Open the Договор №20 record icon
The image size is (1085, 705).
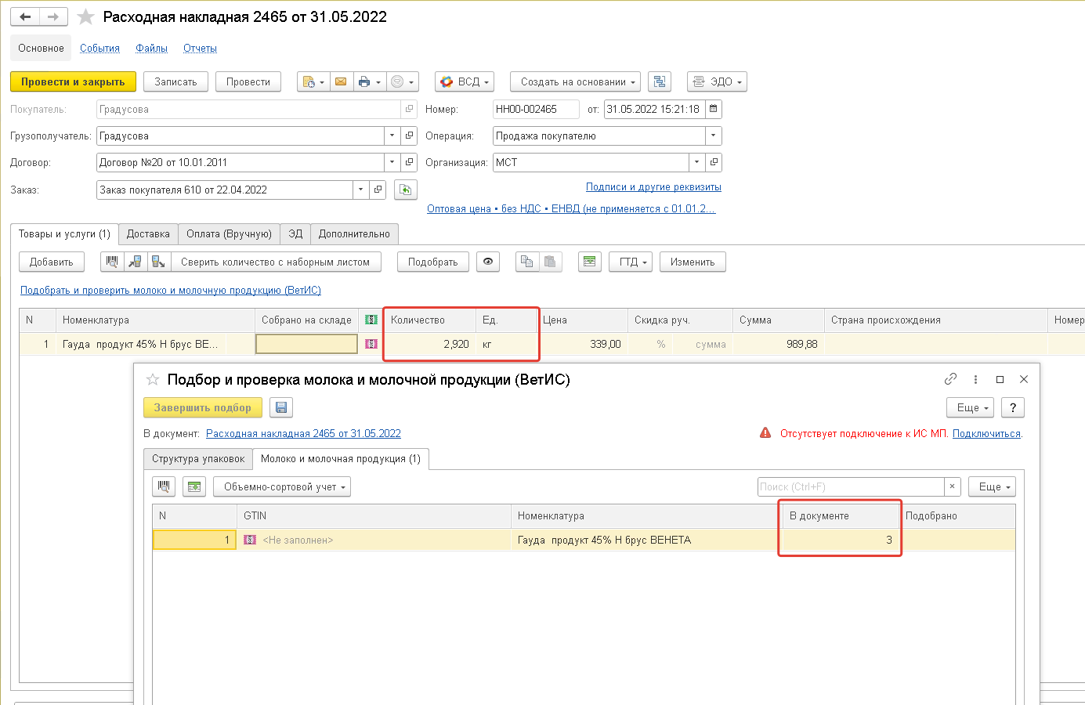click(409, 162)
